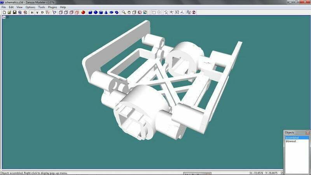Open the Plugins menu
The width and height of the screenshot is (311, 175).
[52, 7]
